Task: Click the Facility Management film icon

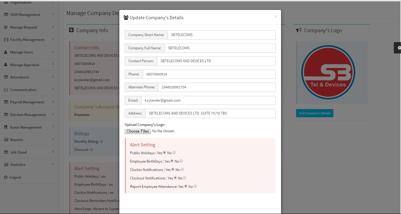Action: click(x=6, y=40)
